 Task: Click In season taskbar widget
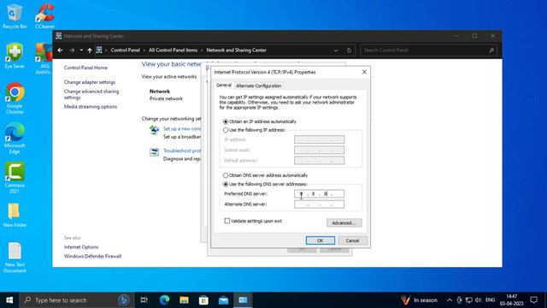[420, 300]
